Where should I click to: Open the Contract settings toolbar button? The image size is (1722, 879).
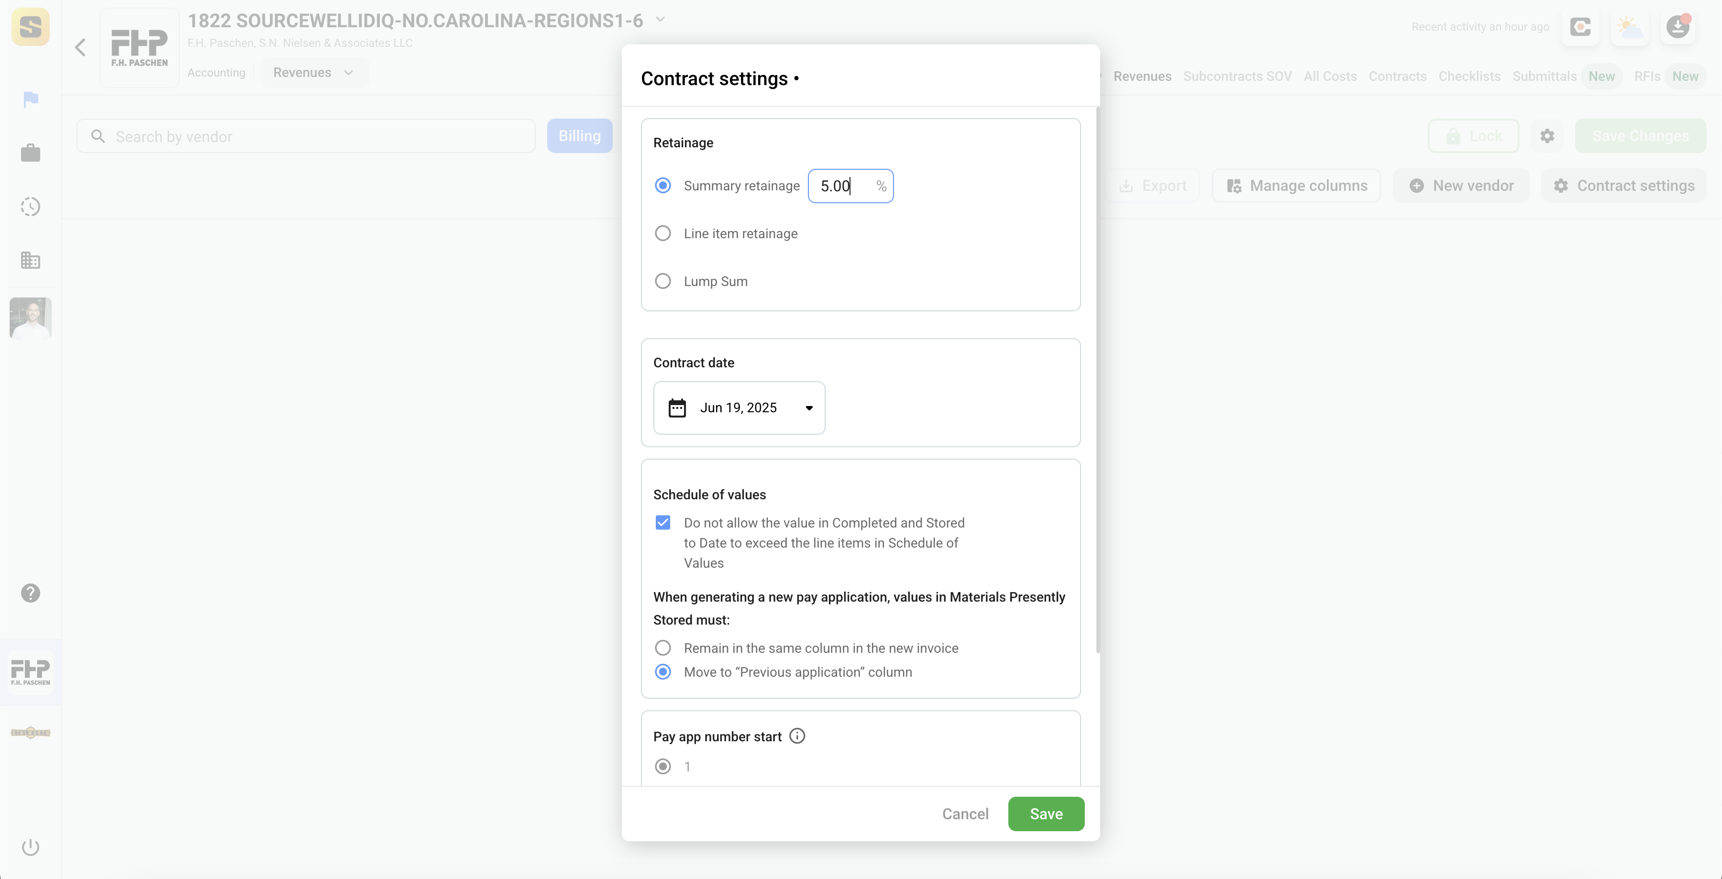[x=1623, y=186]
